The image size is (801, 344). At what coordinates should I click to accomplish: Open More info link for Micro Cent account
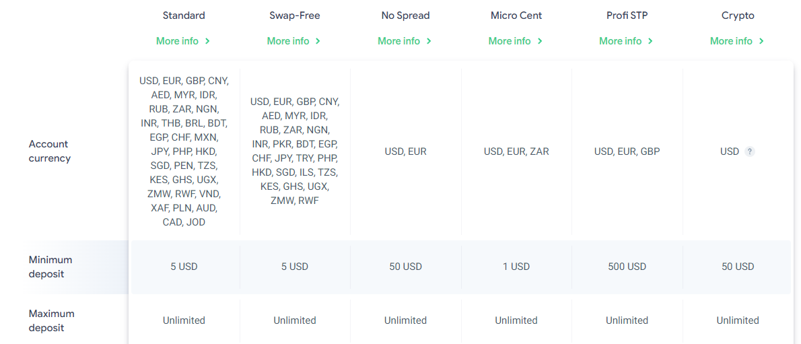point(510,41)
